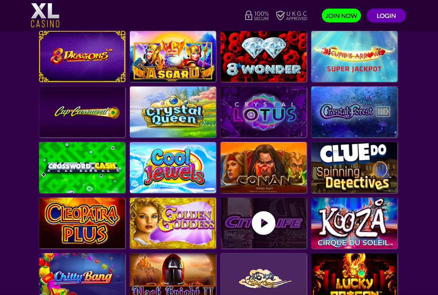Screen dimensions: 438x295
Task: Select the Conan video slot
Action: tap(264, 167)
